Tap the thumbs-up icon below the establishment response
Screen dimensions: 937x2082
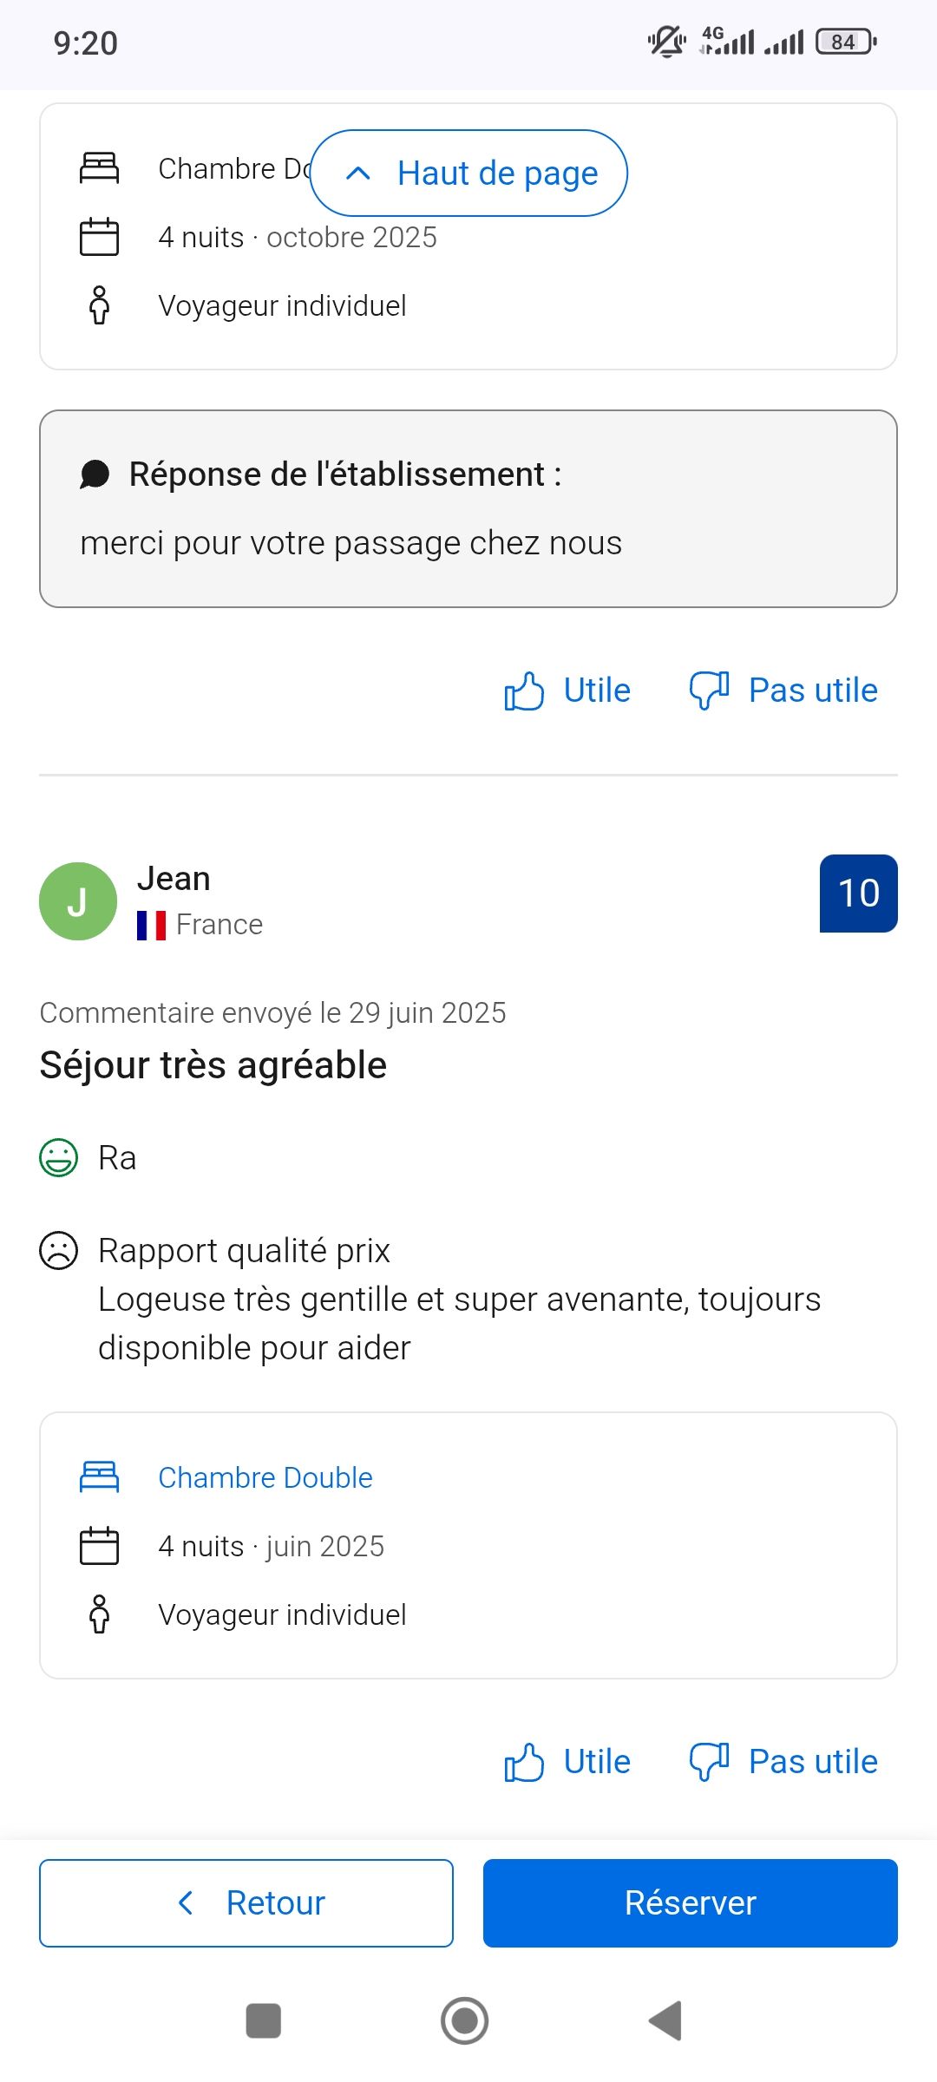pos(524,691)
